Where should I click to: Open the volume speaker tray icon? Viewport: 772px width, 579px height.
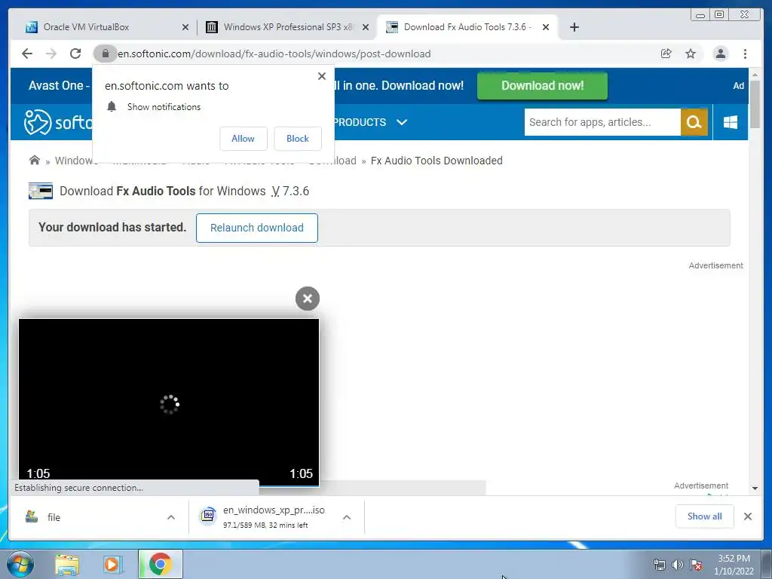[678, 565]
